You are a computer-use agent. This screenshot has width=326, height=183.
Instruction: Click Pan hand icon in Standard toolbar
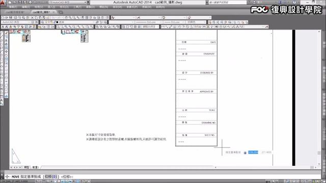pyautogui.click(x=66, y=18)
